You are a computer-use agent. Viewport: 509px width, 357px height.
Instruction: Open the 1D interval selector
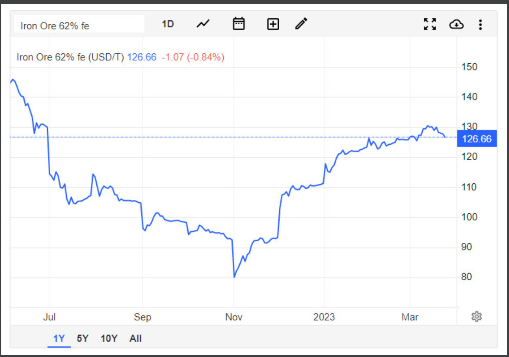pos(168,24)
